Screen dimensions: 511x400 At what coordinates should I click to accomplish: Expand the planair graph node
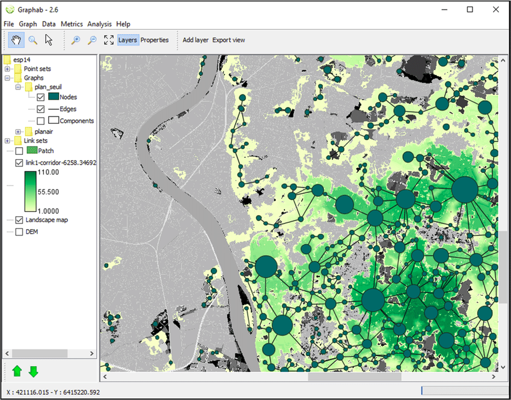click(x=18, y=132)
